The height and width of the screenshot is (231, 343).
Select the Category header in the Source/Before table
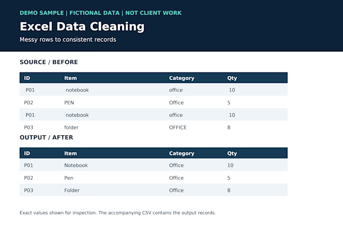(182, 78)
